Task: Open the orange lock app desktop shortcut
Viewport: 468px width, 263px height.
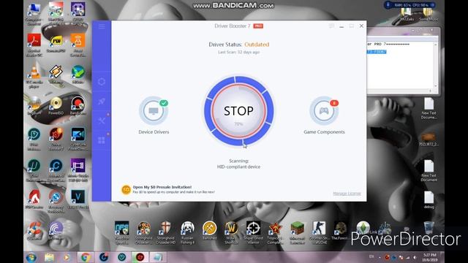Action: coord(78,45)
